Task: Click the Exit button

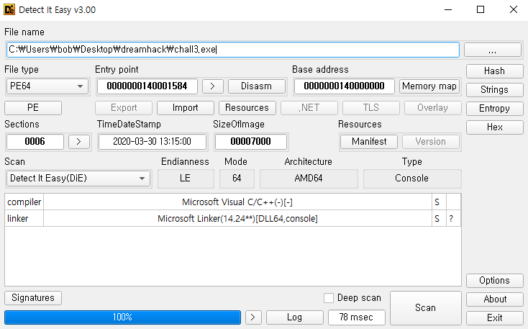Action: 494,318
